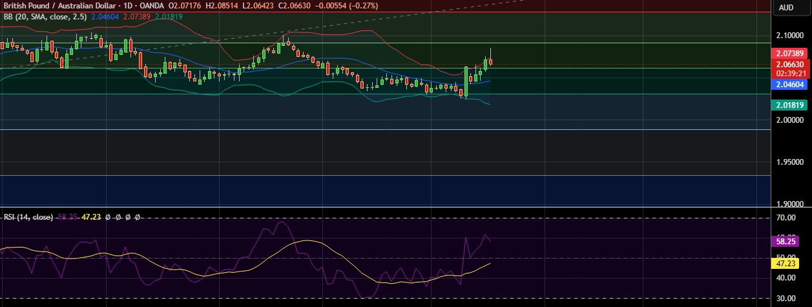Click the high value H2.08514

tap(223, 6)
